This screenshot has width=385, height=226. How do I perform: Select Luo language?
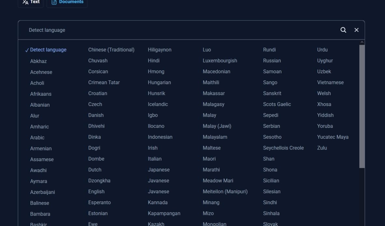pyautogui.click(x=207, y=50)
